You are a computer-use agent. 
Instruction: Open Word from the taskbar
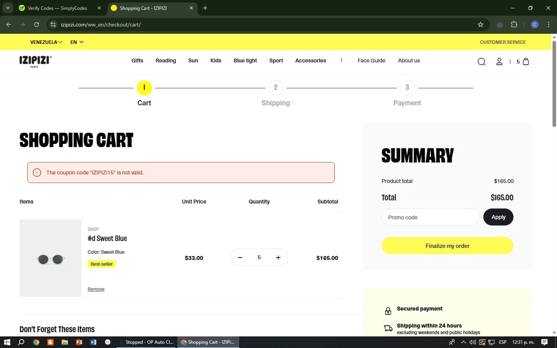pos(93,342)
